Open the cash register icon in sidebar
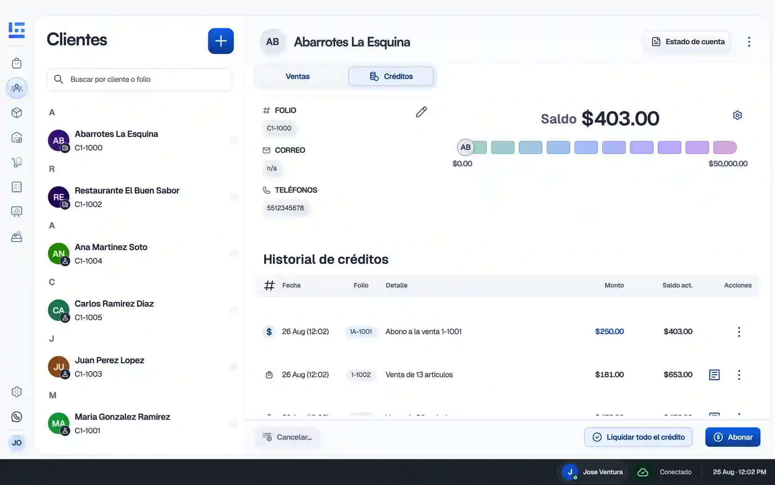Screen dimensions: 775x485 click(17, 237)
